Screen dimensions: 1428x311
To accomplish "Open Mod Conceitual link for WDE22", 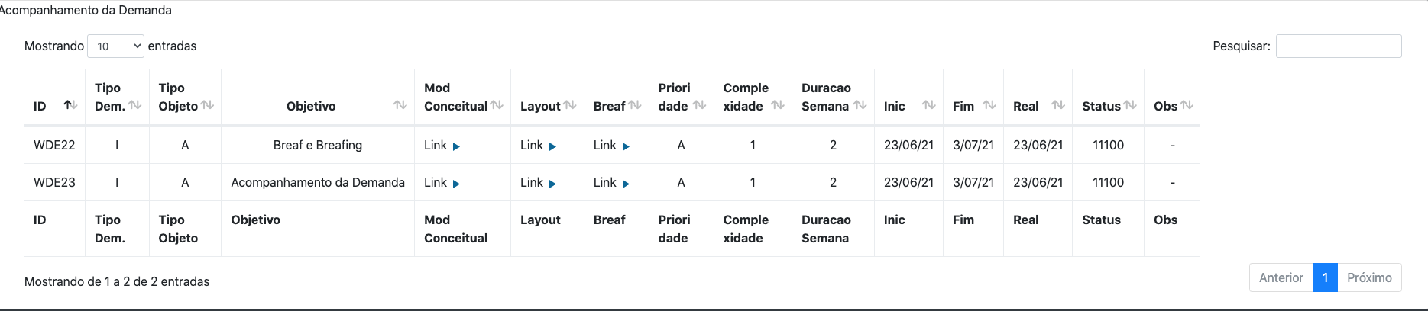I will click(442, 146).
